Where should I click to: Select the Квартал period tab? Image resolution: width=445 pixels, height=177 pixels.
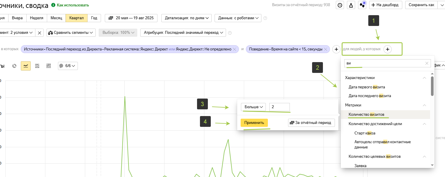[x=76, y=18]
